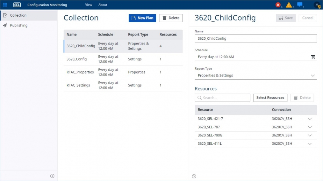323x181 pixels.
Task: Expand the 3620_SEL-411L resource row
Action: pos(310,144)
